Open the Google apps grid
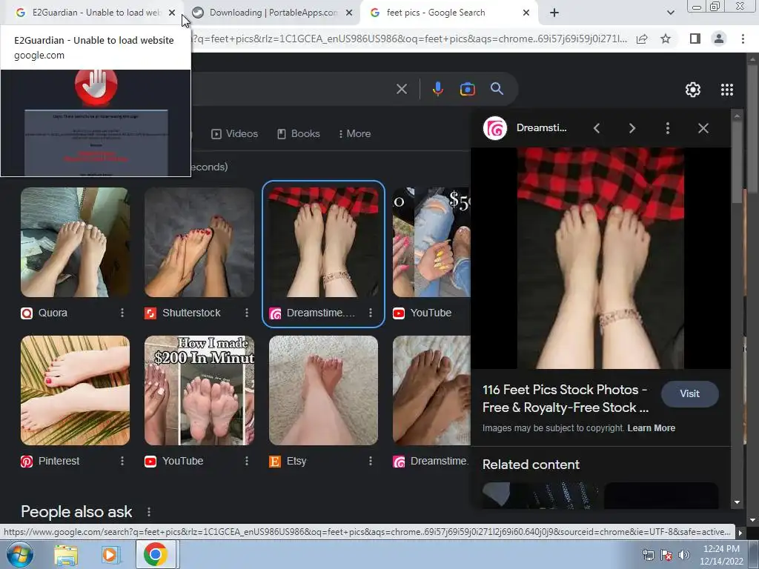The image size is (759, 569). click(727, 90)
